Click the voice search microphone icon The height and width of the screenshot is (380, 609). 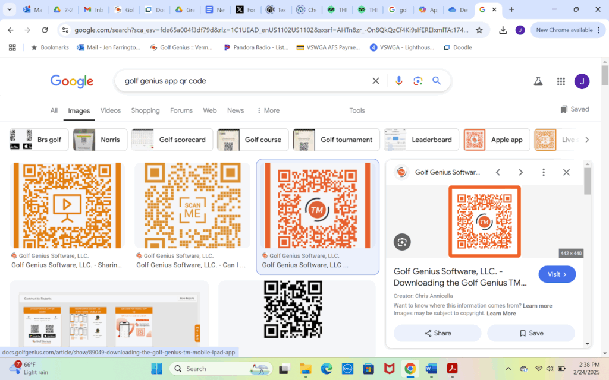click(399, 81)
